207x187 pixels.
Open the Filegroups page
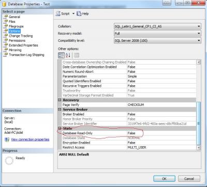click(x=16, y=26)
